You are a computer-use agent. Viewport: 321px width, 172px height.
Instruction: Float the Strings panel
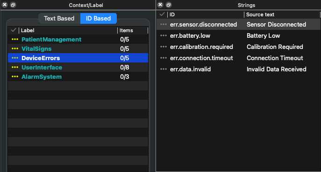169,5
